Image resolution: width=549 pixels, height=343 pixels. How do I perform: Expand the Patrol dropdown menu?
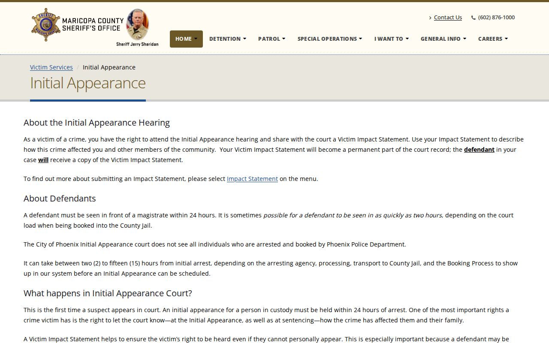271,39
